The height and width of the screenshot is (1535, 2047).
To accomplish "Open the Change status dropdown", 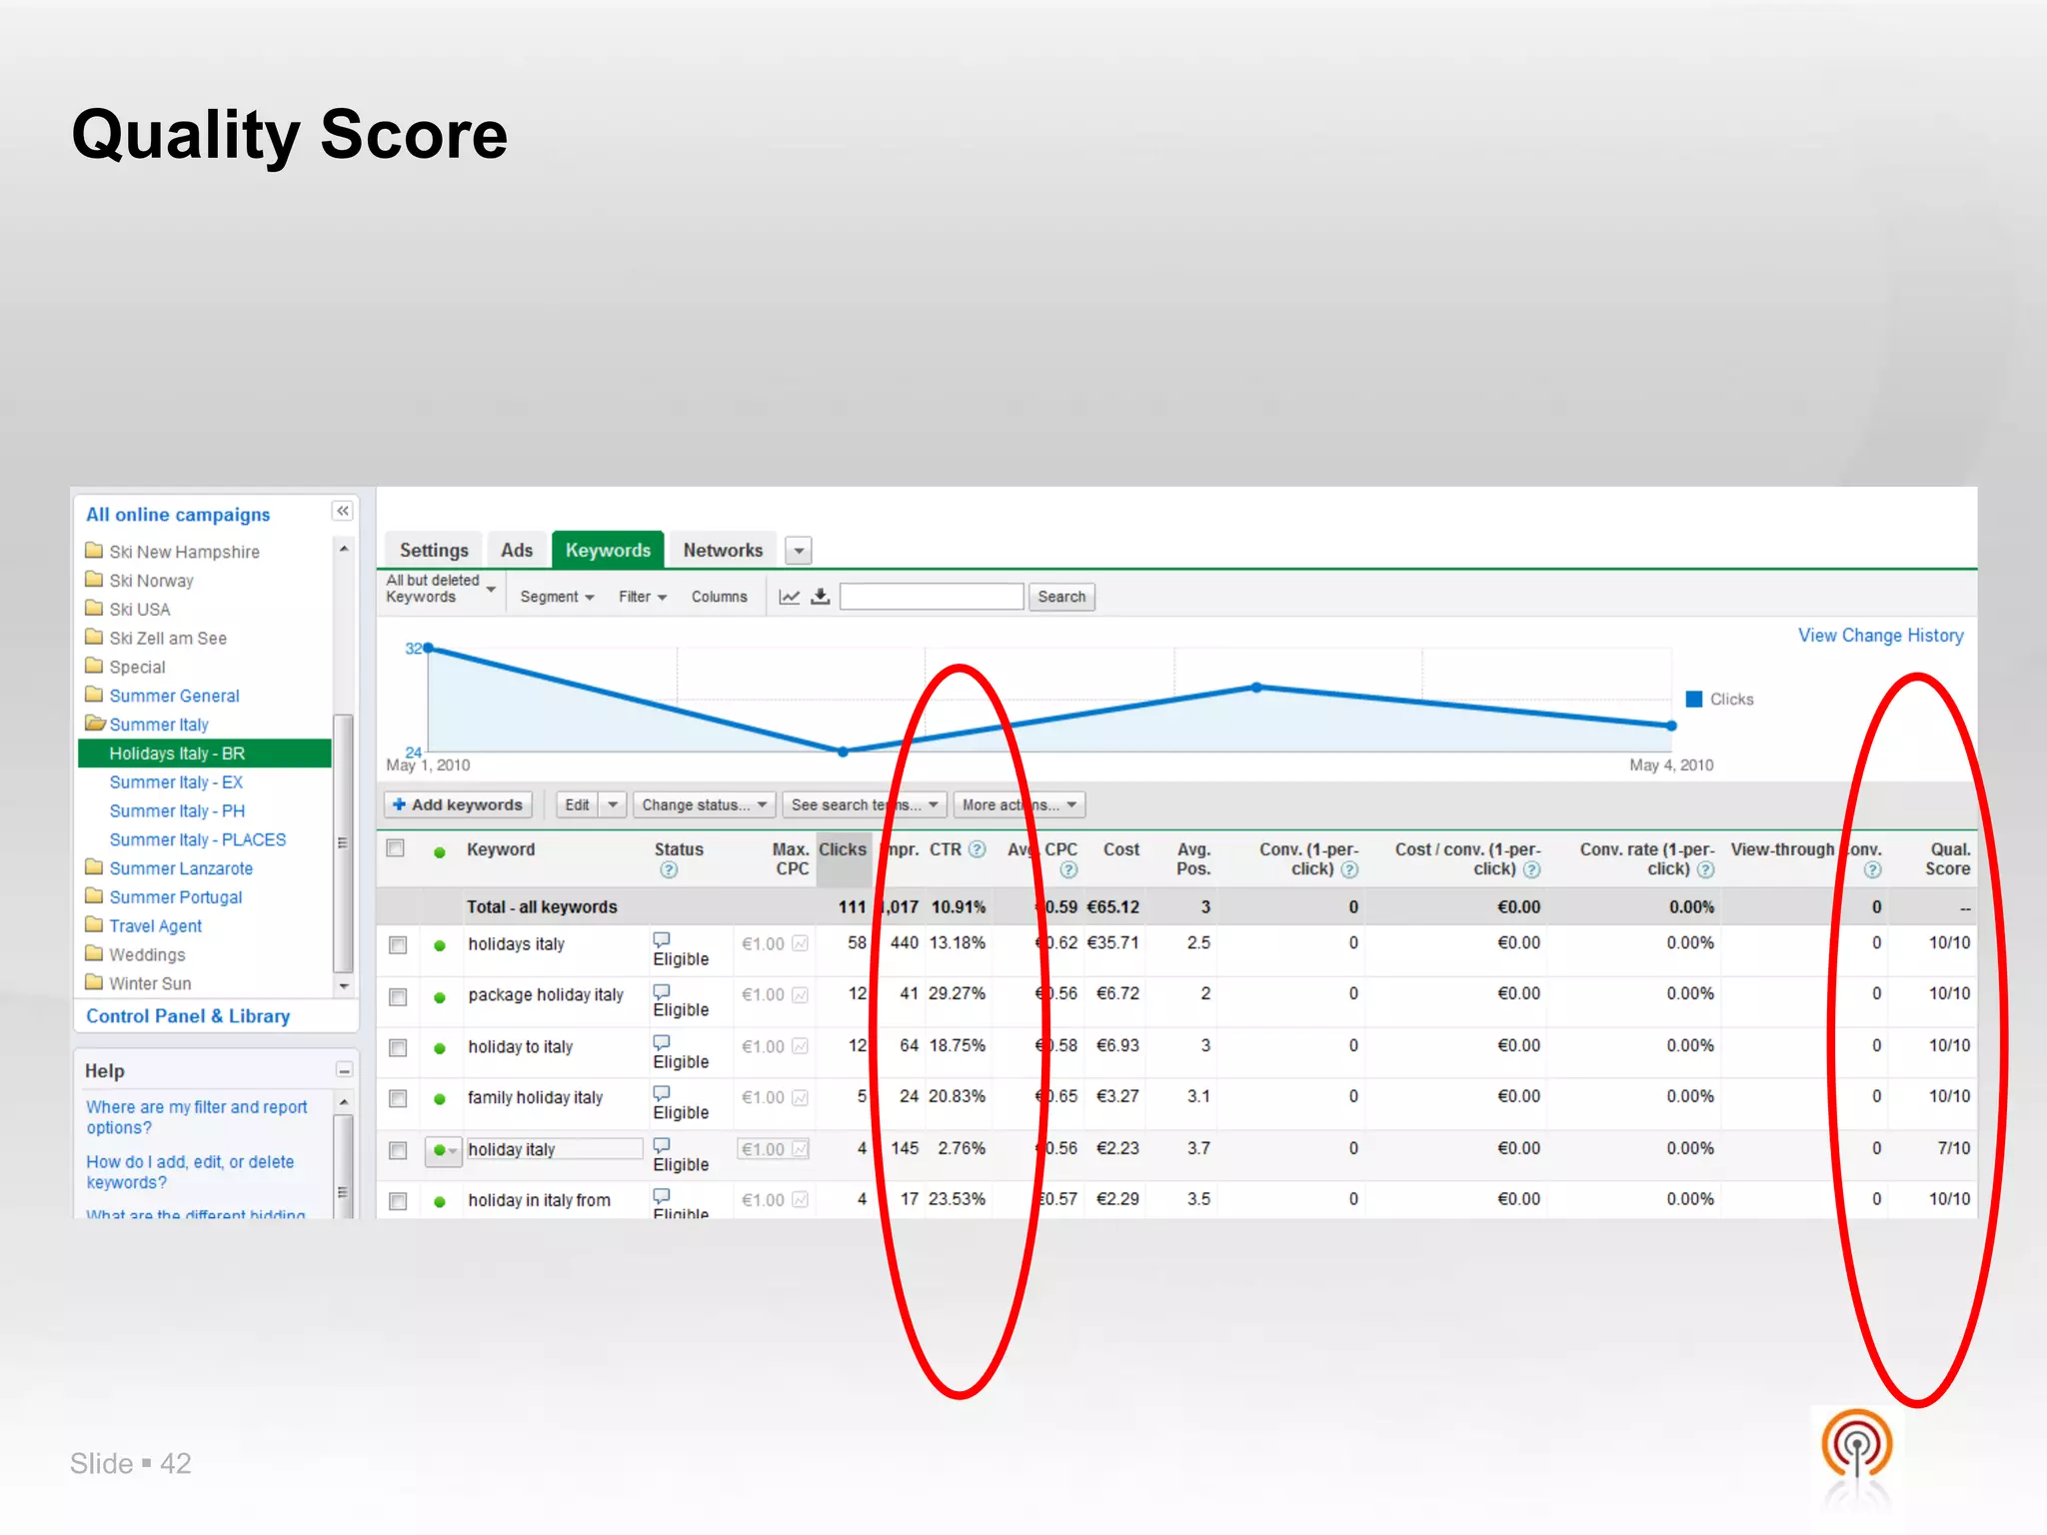I will click(x=704, y=804).
